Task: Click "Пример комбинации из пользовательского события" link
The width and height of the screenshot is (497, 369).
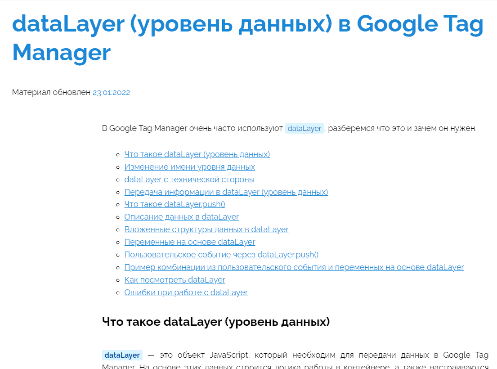Action: pos(294,267)
